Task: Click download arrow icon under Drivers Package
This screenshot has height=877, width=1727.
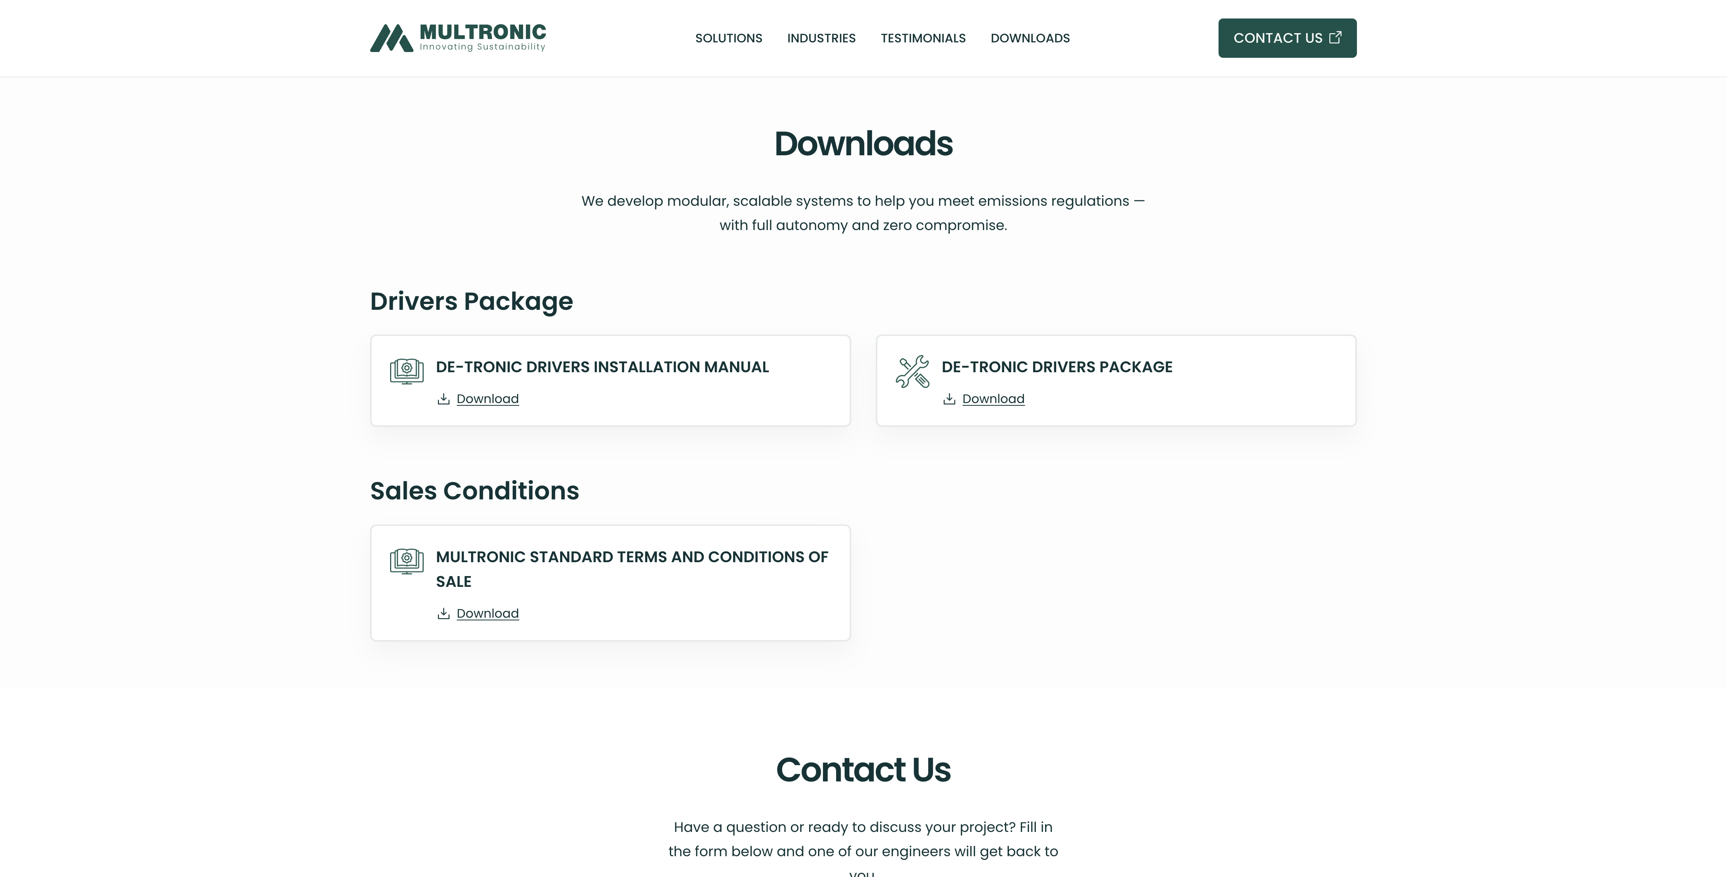Action: coord(949,399)
